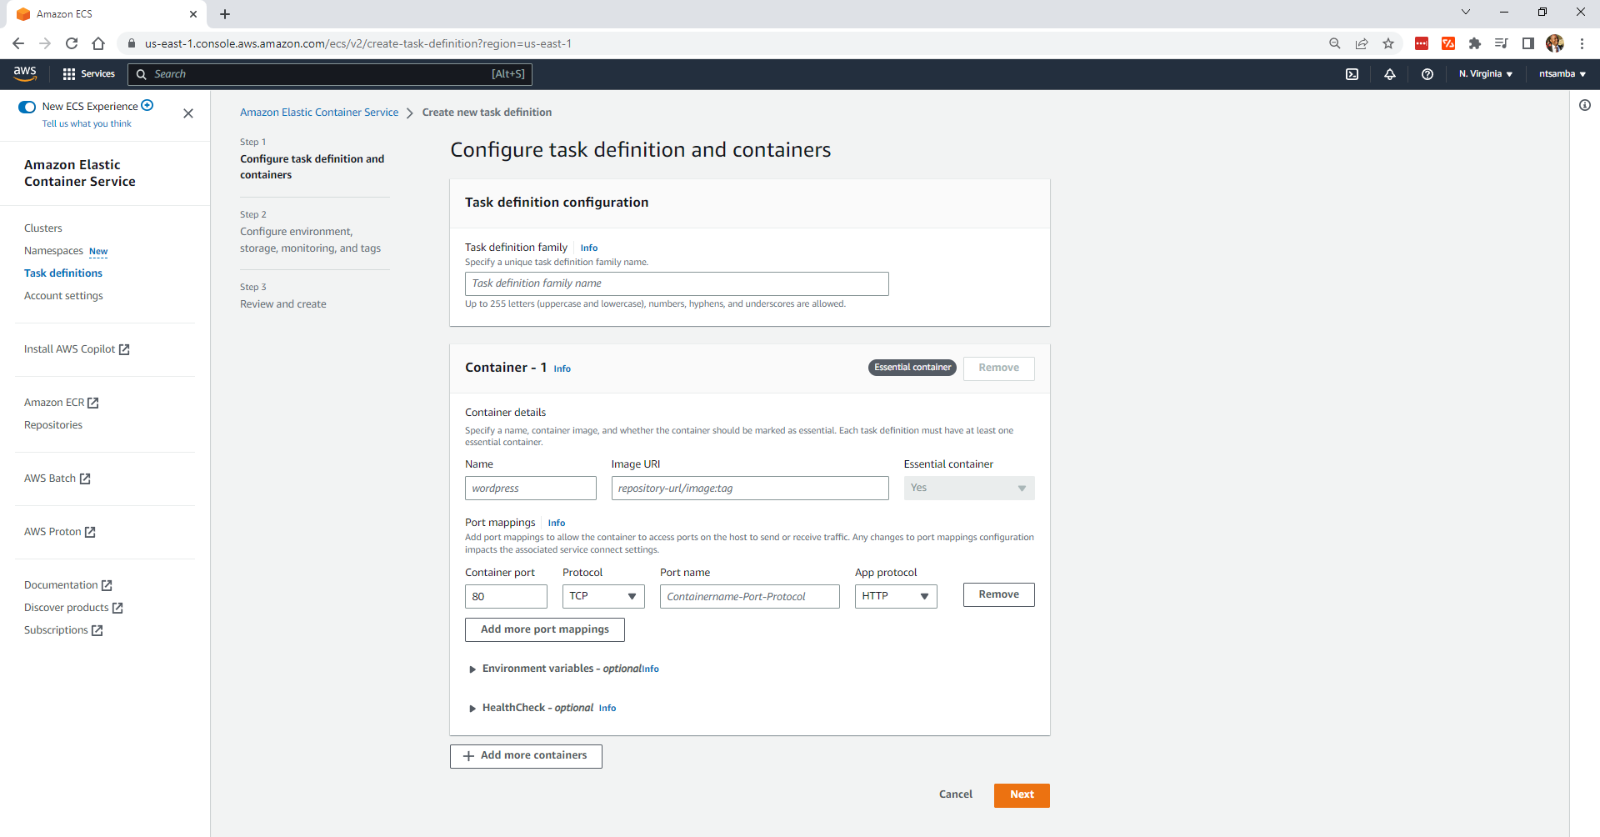Viewport: 1600px width, 837px height.
Task: Toggle the New ECS Experience switch
Action: click(27, 107)
